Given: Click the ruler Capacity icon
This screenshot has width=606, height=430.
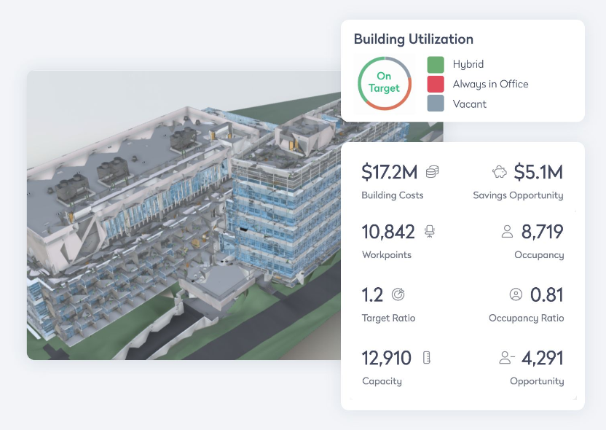Looking at the screenshot, I should (x=427, y=358).
